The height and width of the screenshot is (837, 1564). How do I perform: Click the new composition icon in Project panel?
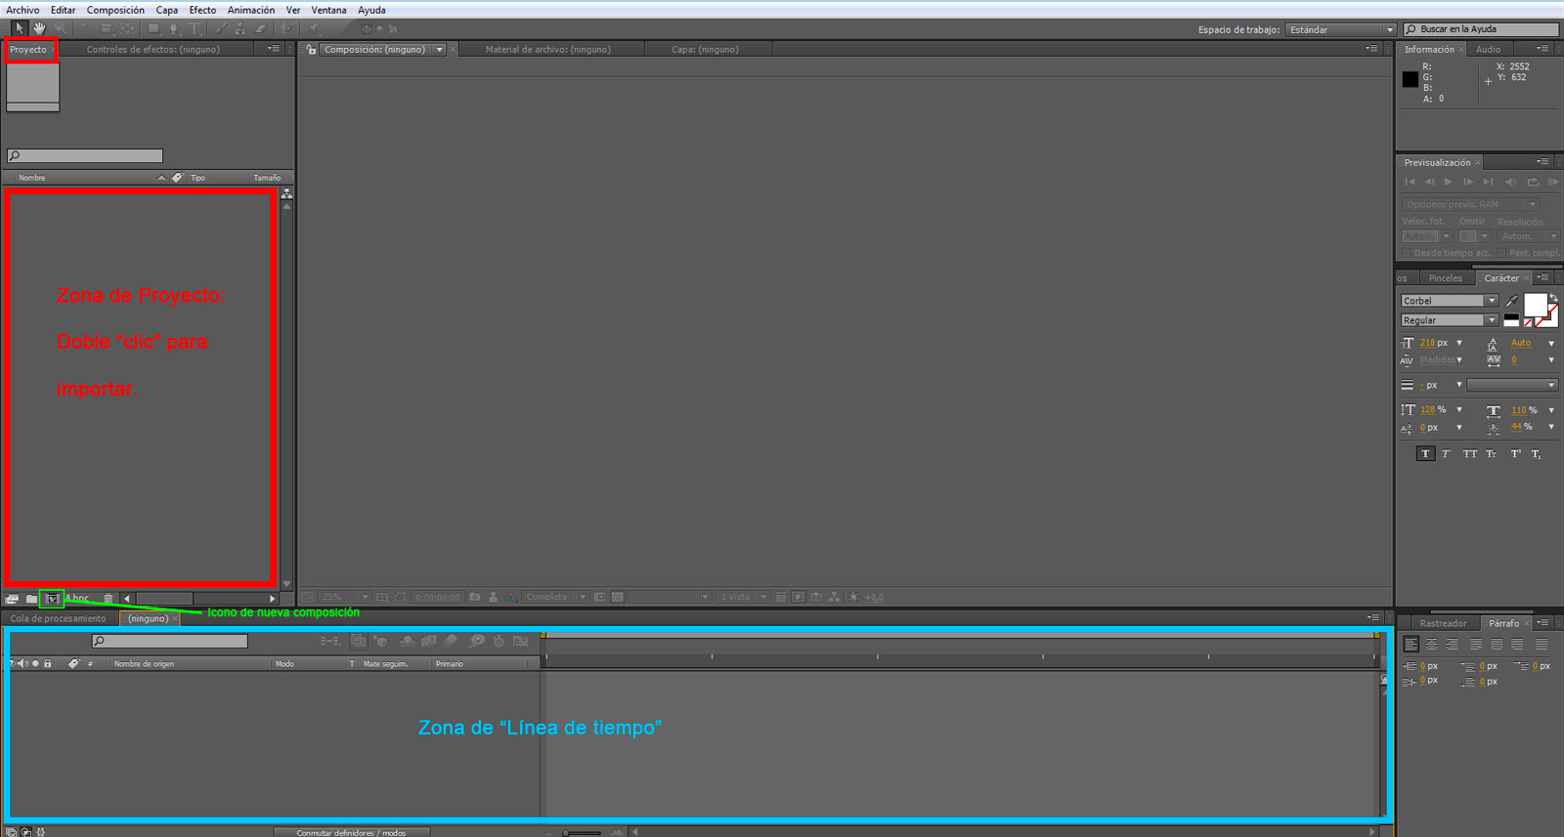click(52, 598)
